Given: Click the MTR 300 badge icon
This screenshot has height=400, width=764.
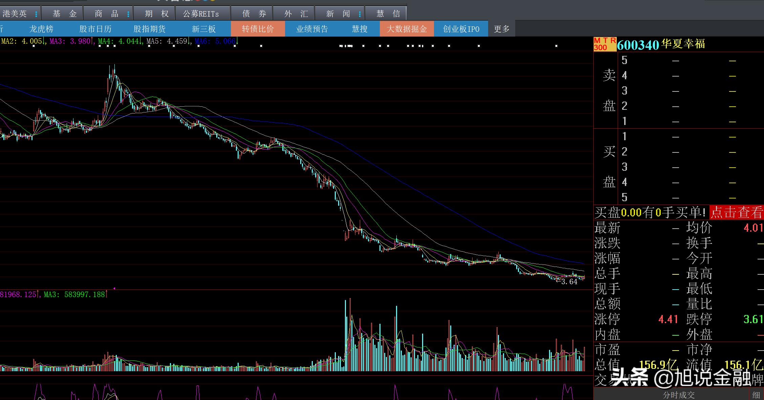Looking at the screenshot, I should point(605,44).
